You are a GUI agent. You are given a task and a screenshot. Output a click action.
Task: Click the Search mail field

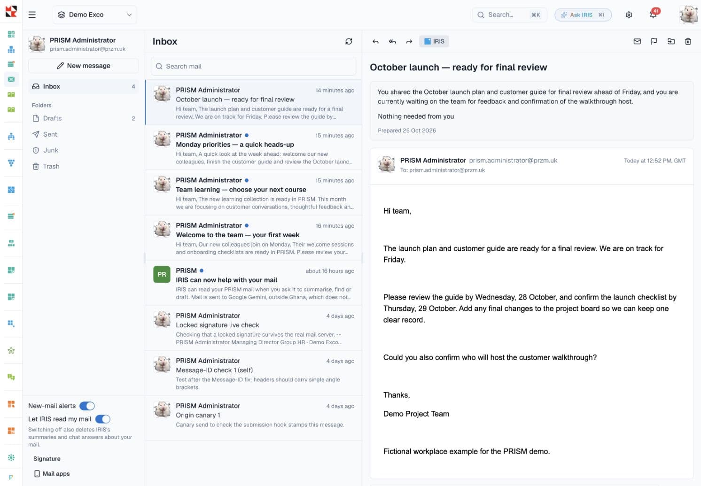(253, 66)
